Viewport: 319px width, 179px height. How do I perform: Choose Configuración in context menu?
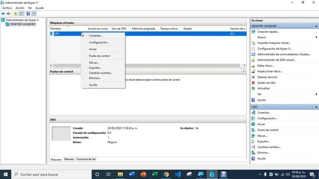(x=103, y=42)
